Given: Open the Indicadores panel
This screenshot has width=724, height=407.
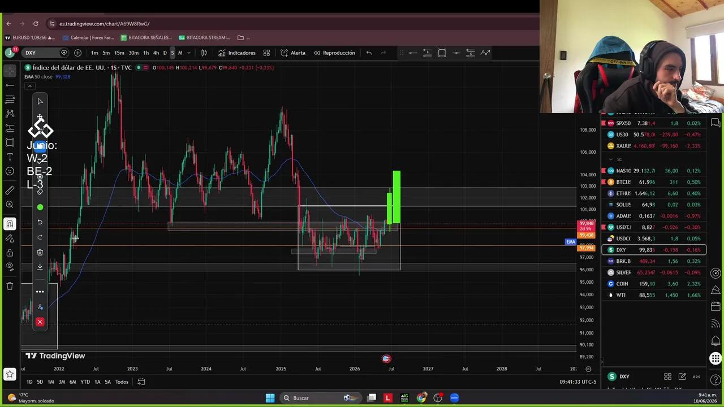Looking at the screenshot, I should click(237, 53).
